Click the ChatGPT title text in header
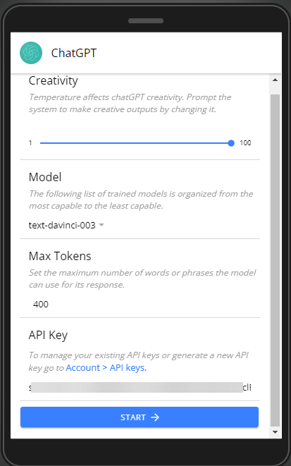This screenshot has height=466, width=291. click(74, 53)
